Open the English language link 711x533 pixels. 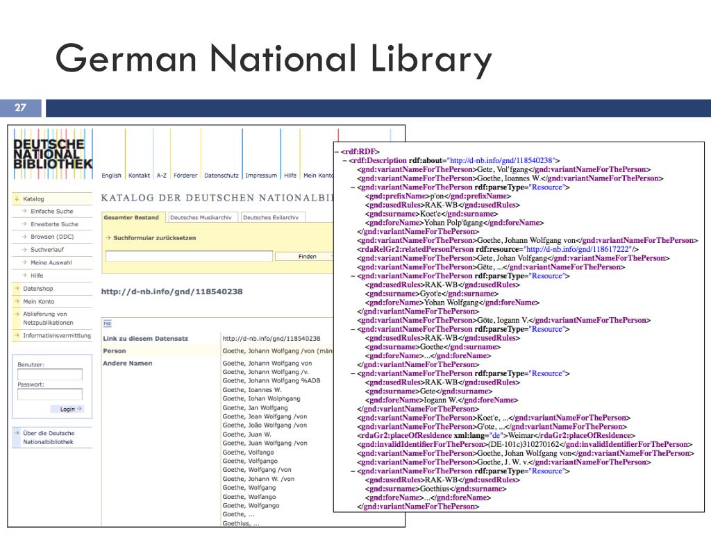coord(112,176)
